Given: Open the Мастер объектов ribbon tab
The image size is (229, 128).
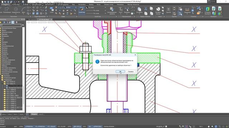Looking at the screenshot, I should pos(133,5).
